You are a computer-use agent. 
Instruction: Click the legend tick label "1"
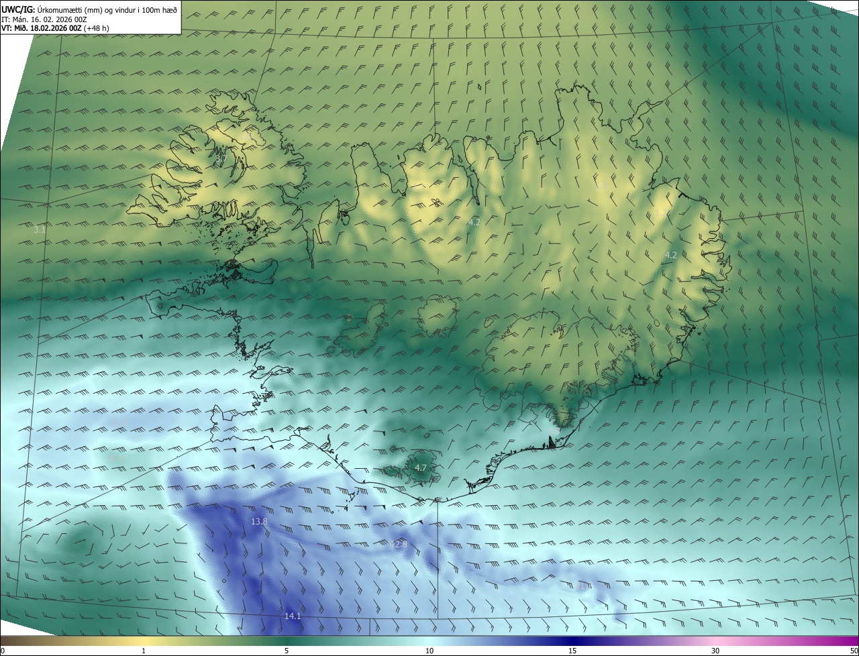coord(144,651)
